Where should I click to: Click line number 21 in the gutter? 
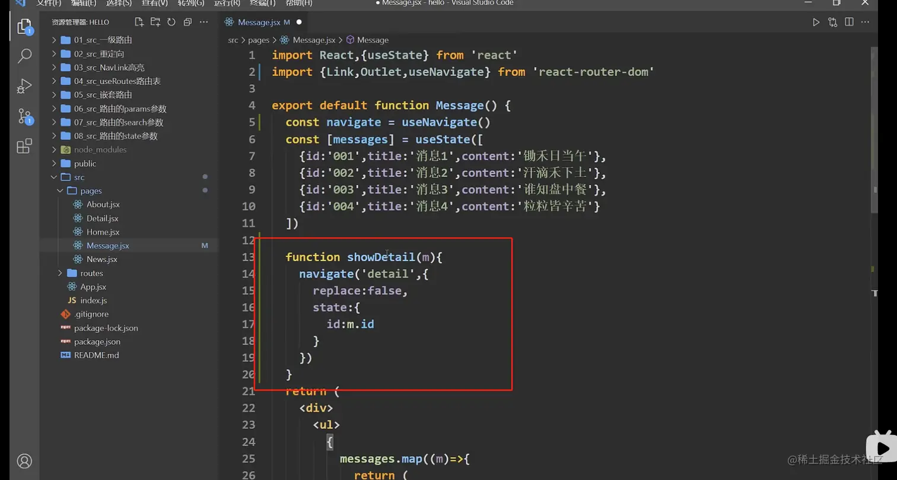(x=248, y=391)
